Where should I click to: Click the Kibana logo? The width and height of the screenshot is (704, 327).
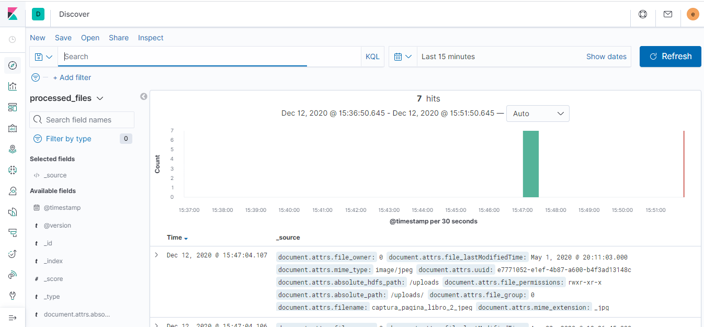(x=13, y=14)
